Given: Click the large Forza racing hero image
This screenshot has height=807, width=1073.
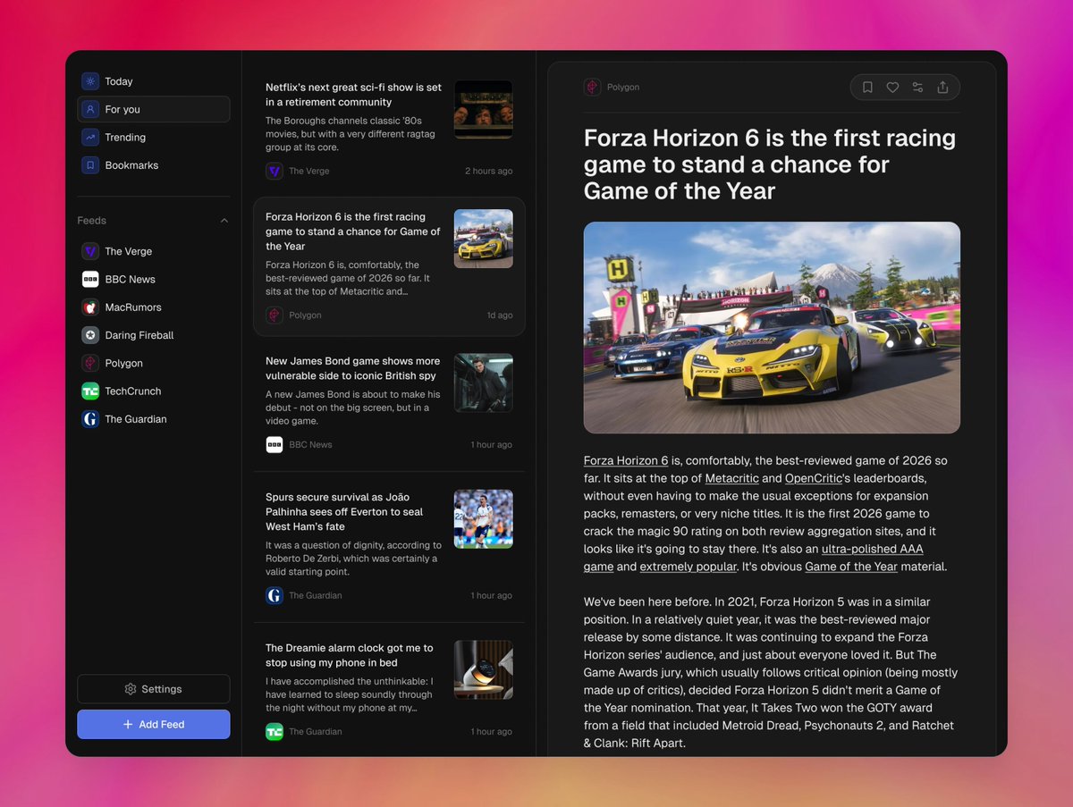Looking at the screenshot, I should [772, 328].
